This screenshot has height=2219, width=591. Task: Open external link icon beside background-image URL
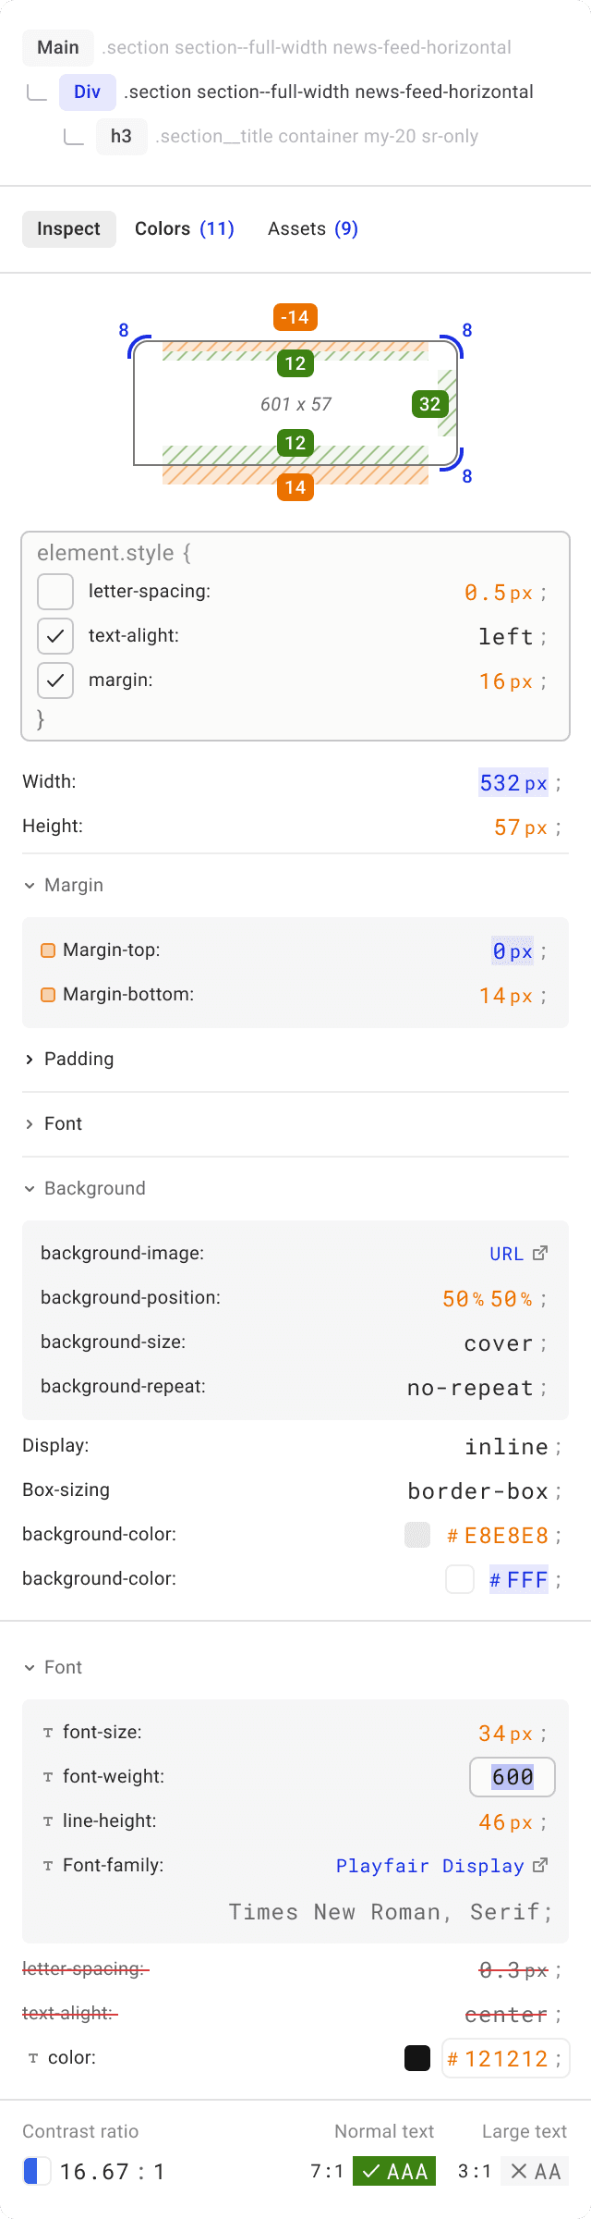pyautogui.click(x=540, y=1253)
